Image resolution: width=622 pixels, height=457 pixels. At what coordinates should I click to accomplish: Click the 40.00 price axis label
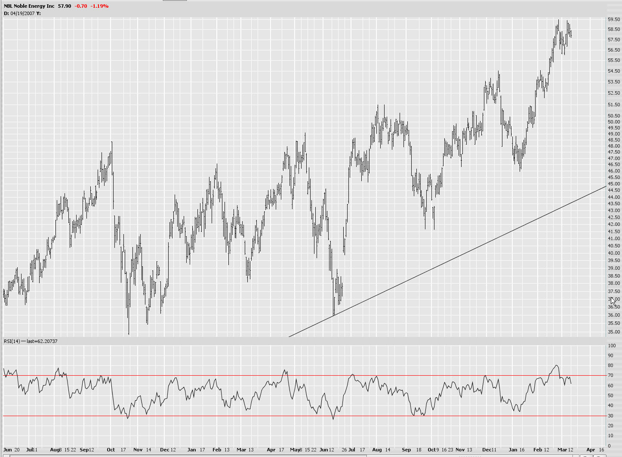point(614,253)
